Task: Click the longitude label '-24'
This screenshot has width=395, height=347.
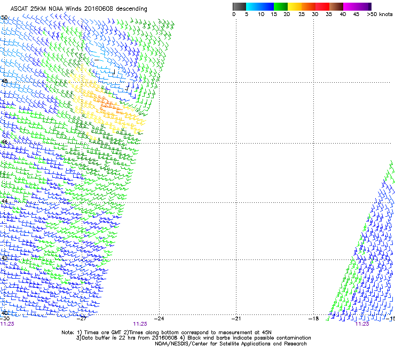Action: (159, 319)
